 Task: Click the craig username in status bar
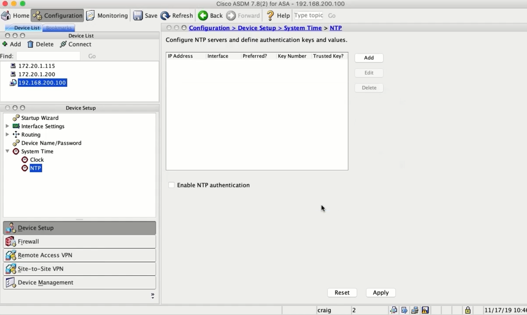tap(324, 310)
